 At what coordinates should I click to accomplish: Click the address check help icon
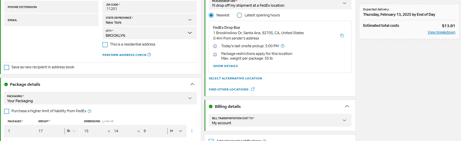pyautogui.click(x=149, y=55)
